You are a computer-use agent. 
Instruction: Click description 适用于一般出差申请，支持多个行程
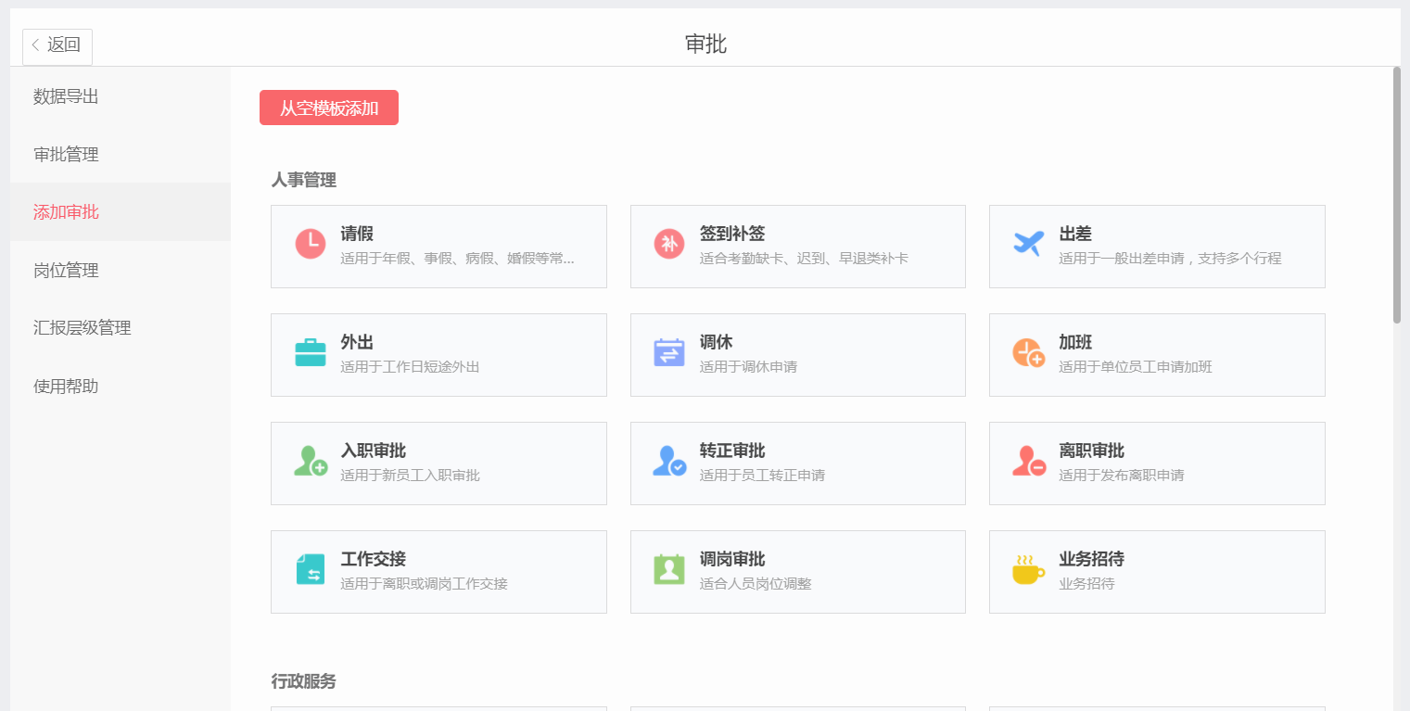tap(1170, 259)
